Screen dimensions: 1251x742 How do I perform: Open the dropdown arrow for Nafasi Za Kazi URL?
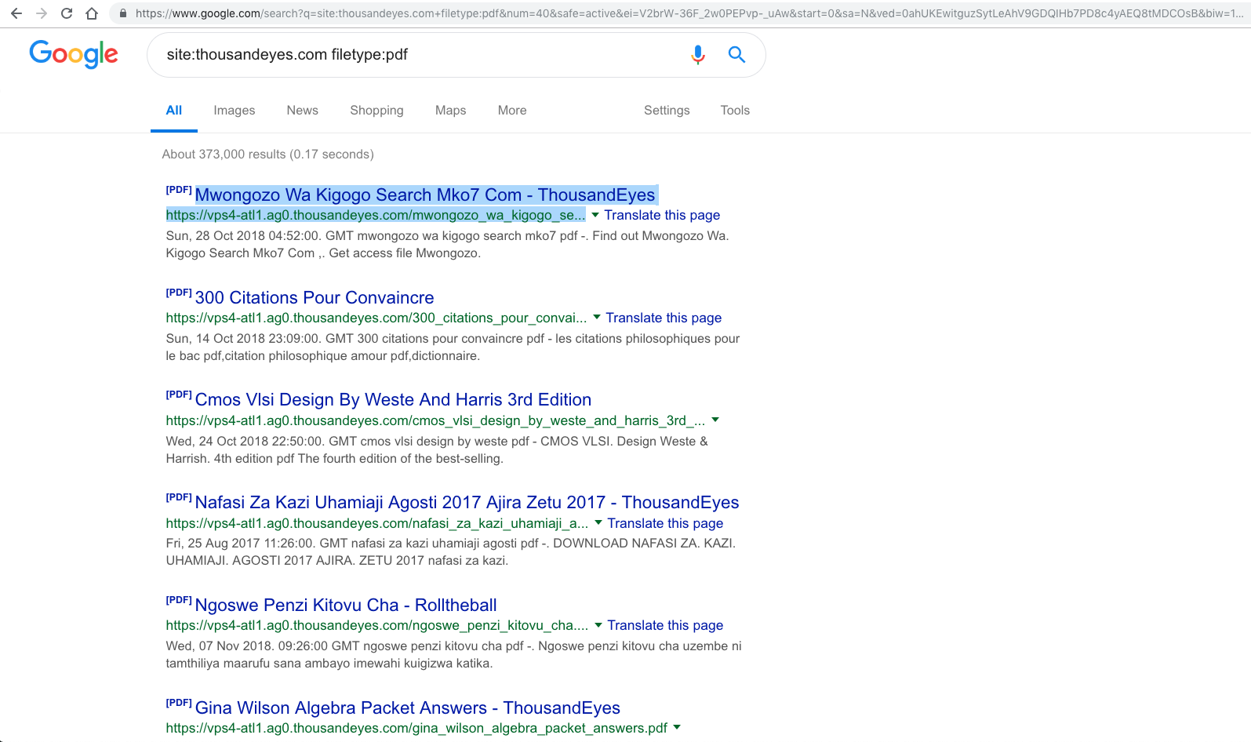point(598,523)
